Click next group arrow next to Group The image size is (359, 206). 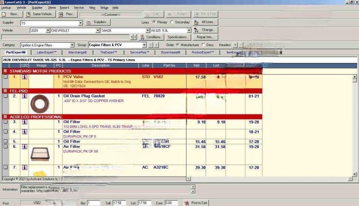point(157,45)
